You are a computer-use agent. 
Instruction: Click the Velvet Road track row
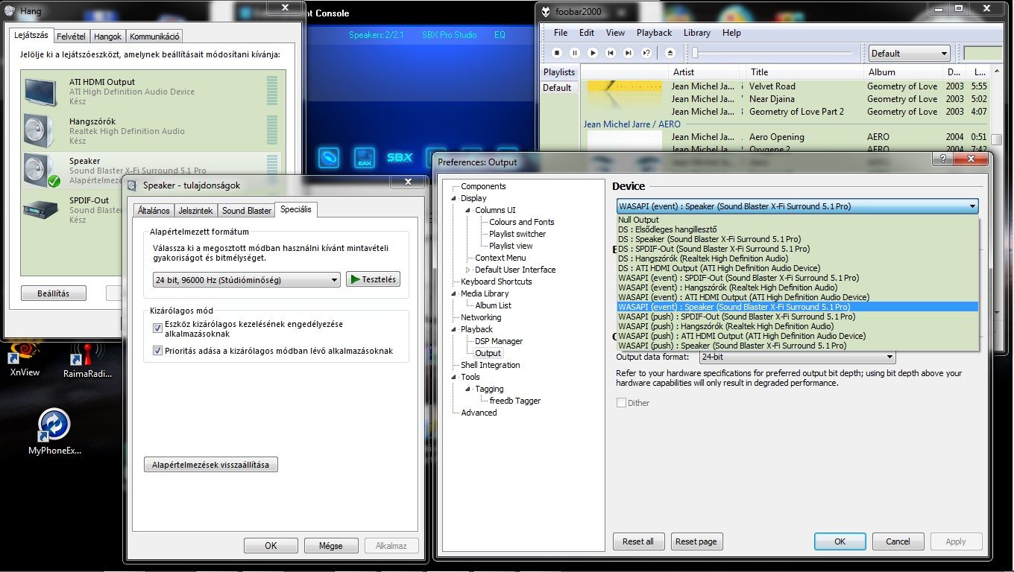pyautogui.click(x=786, y=86)
